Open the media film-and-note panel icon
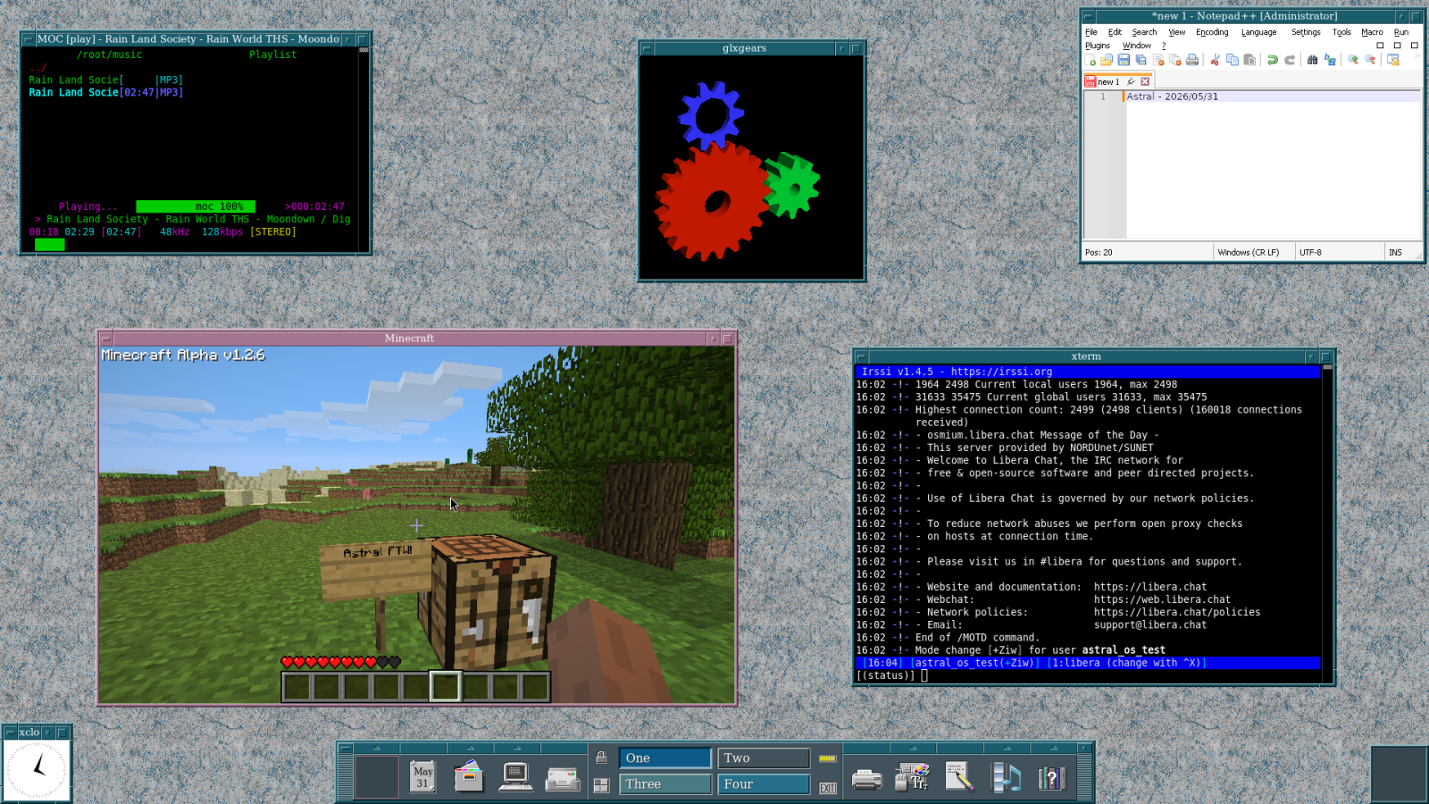 point(1006,776)
